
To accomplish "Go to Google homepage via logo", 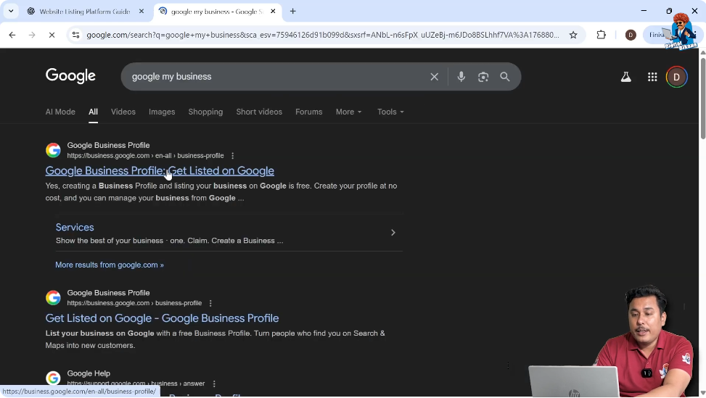I will tap(70, 75).
